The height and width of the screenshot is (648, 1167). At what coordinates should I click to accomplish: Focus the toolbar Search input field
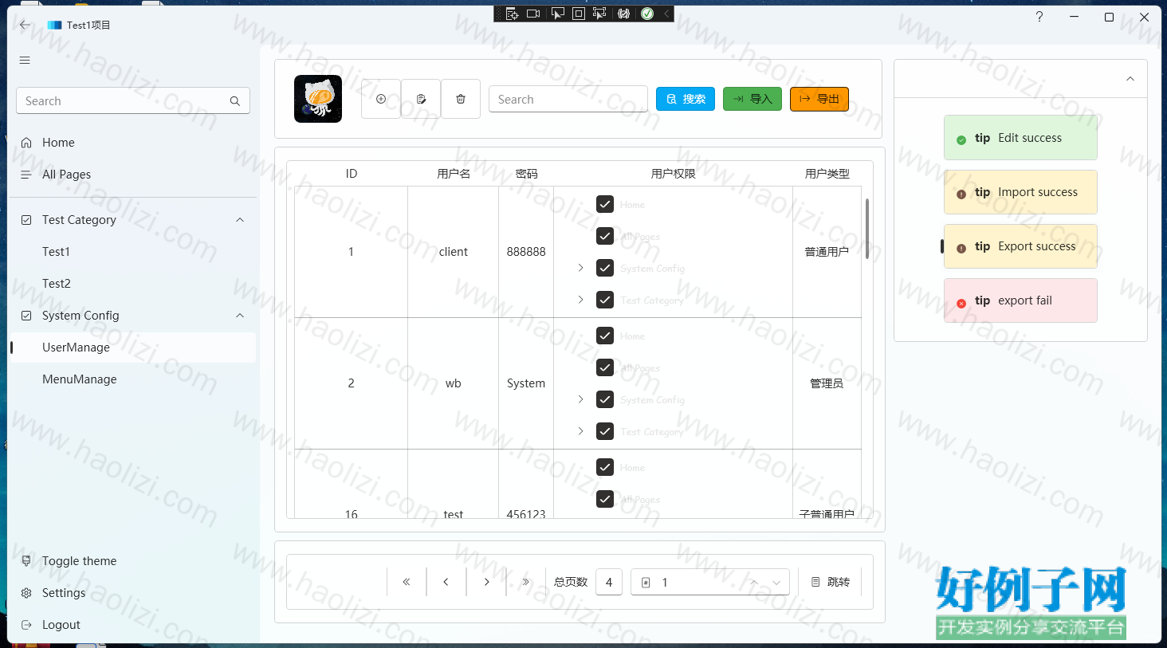[568, 99]
